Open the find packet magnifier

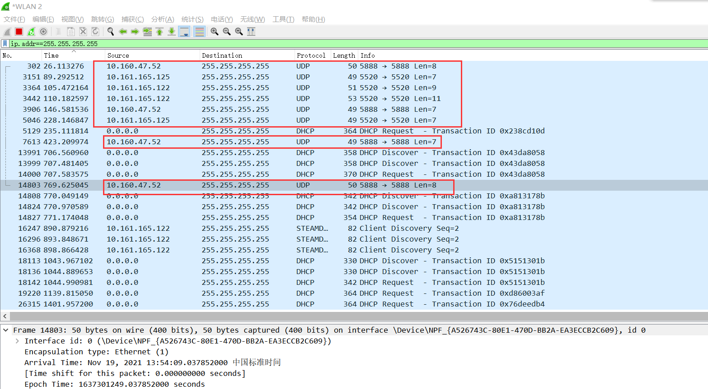coord(111,32)
